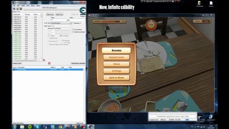Toggle the Writable checkbox
Image resolution: width=229 pixels, height=129 pixels.
coord(49,36)
